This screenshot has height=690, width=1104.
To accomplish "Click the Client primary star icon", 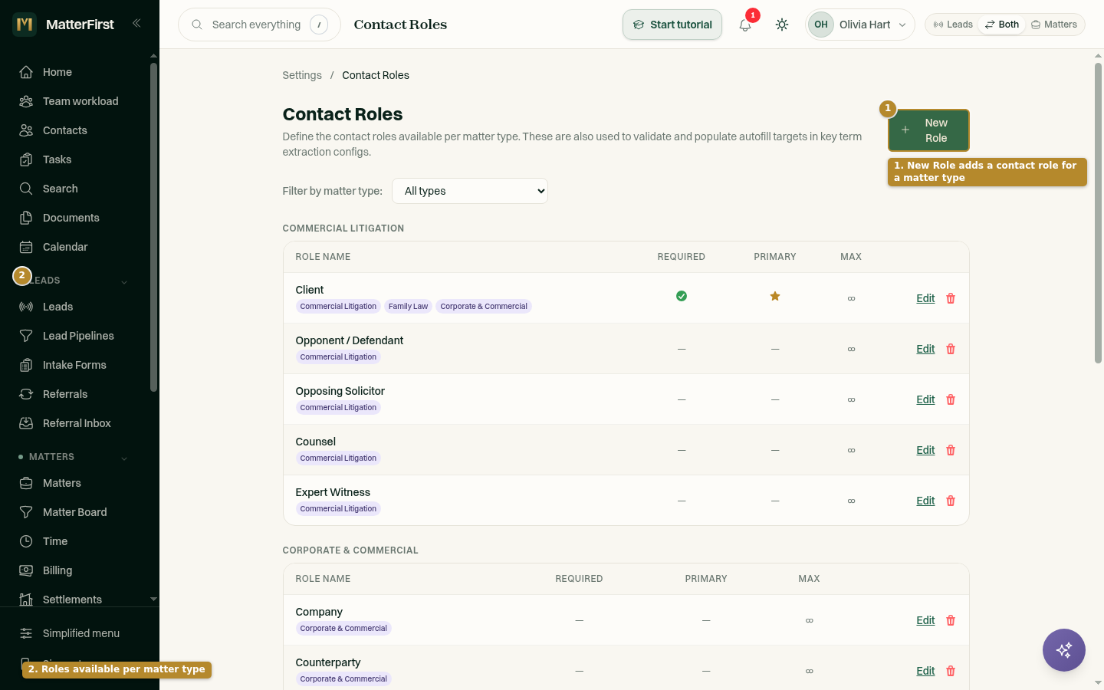I will [x=775, y=296].
